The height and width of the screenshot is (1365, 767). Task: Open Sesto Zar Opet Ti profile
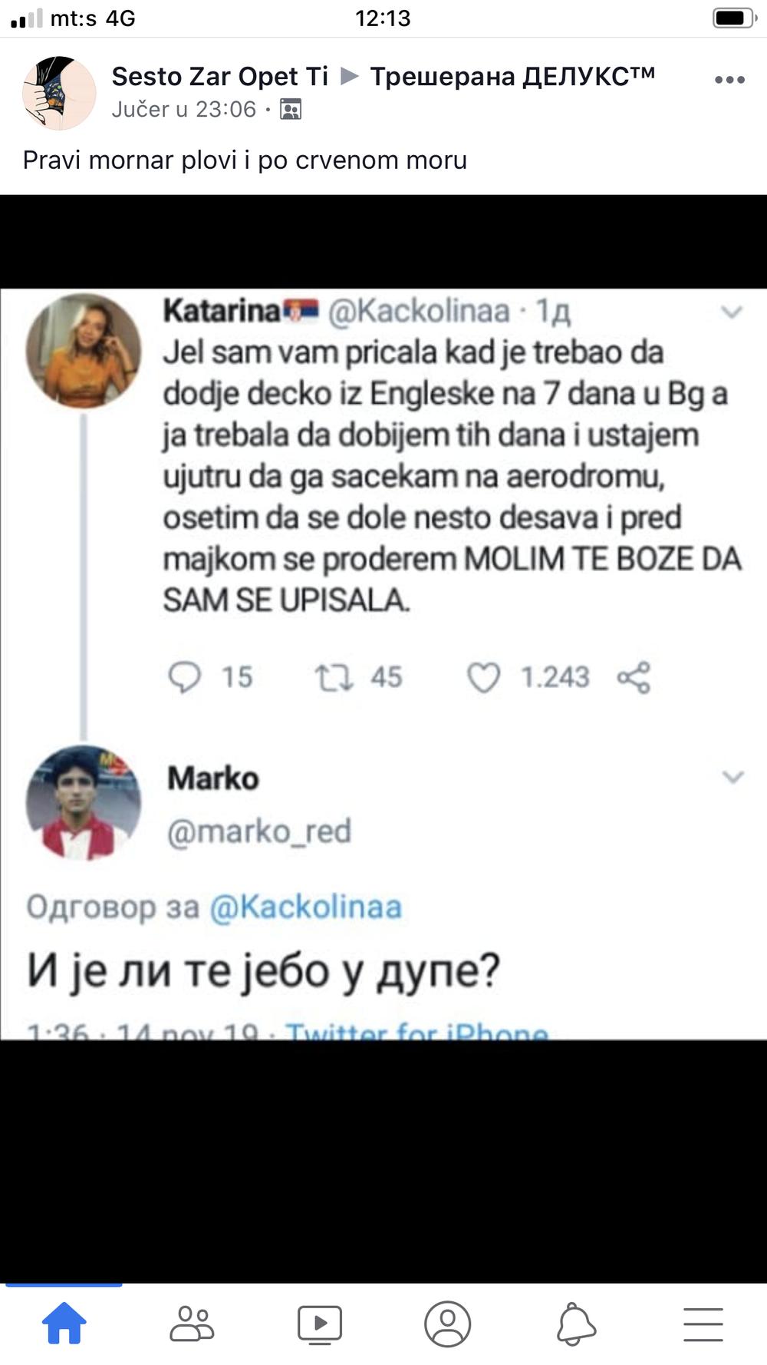click(219, 77)
